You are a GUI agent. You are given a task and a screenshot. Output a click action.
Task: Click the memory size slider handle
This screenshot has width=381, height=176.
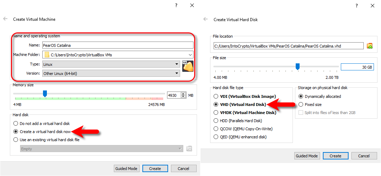point(45,94)
